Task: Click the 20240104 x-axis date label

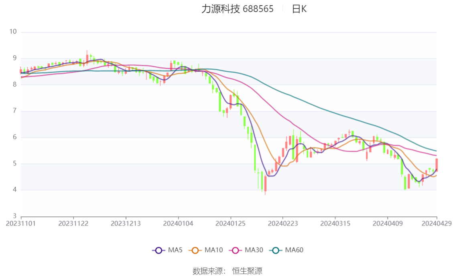Action: click(178, 224)
